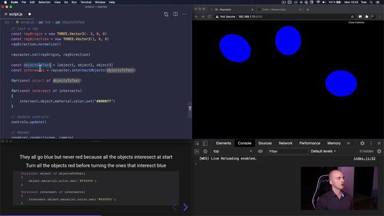
Task: Bookmark this page with the star icon
Action: (352, 17)
